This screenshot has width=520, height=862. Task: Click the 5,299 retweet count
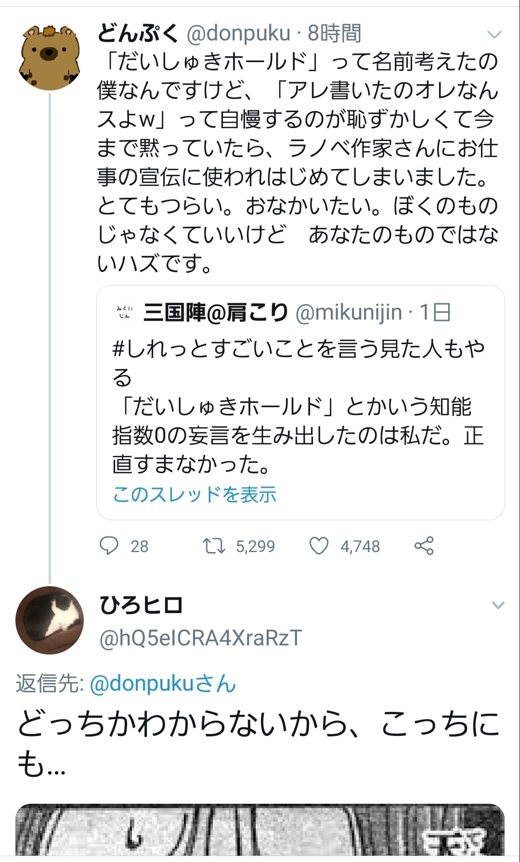coord(255,546)
